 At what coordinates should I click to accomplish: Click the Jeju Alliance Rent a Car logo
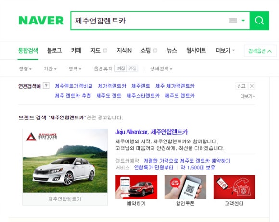(42, 137)
